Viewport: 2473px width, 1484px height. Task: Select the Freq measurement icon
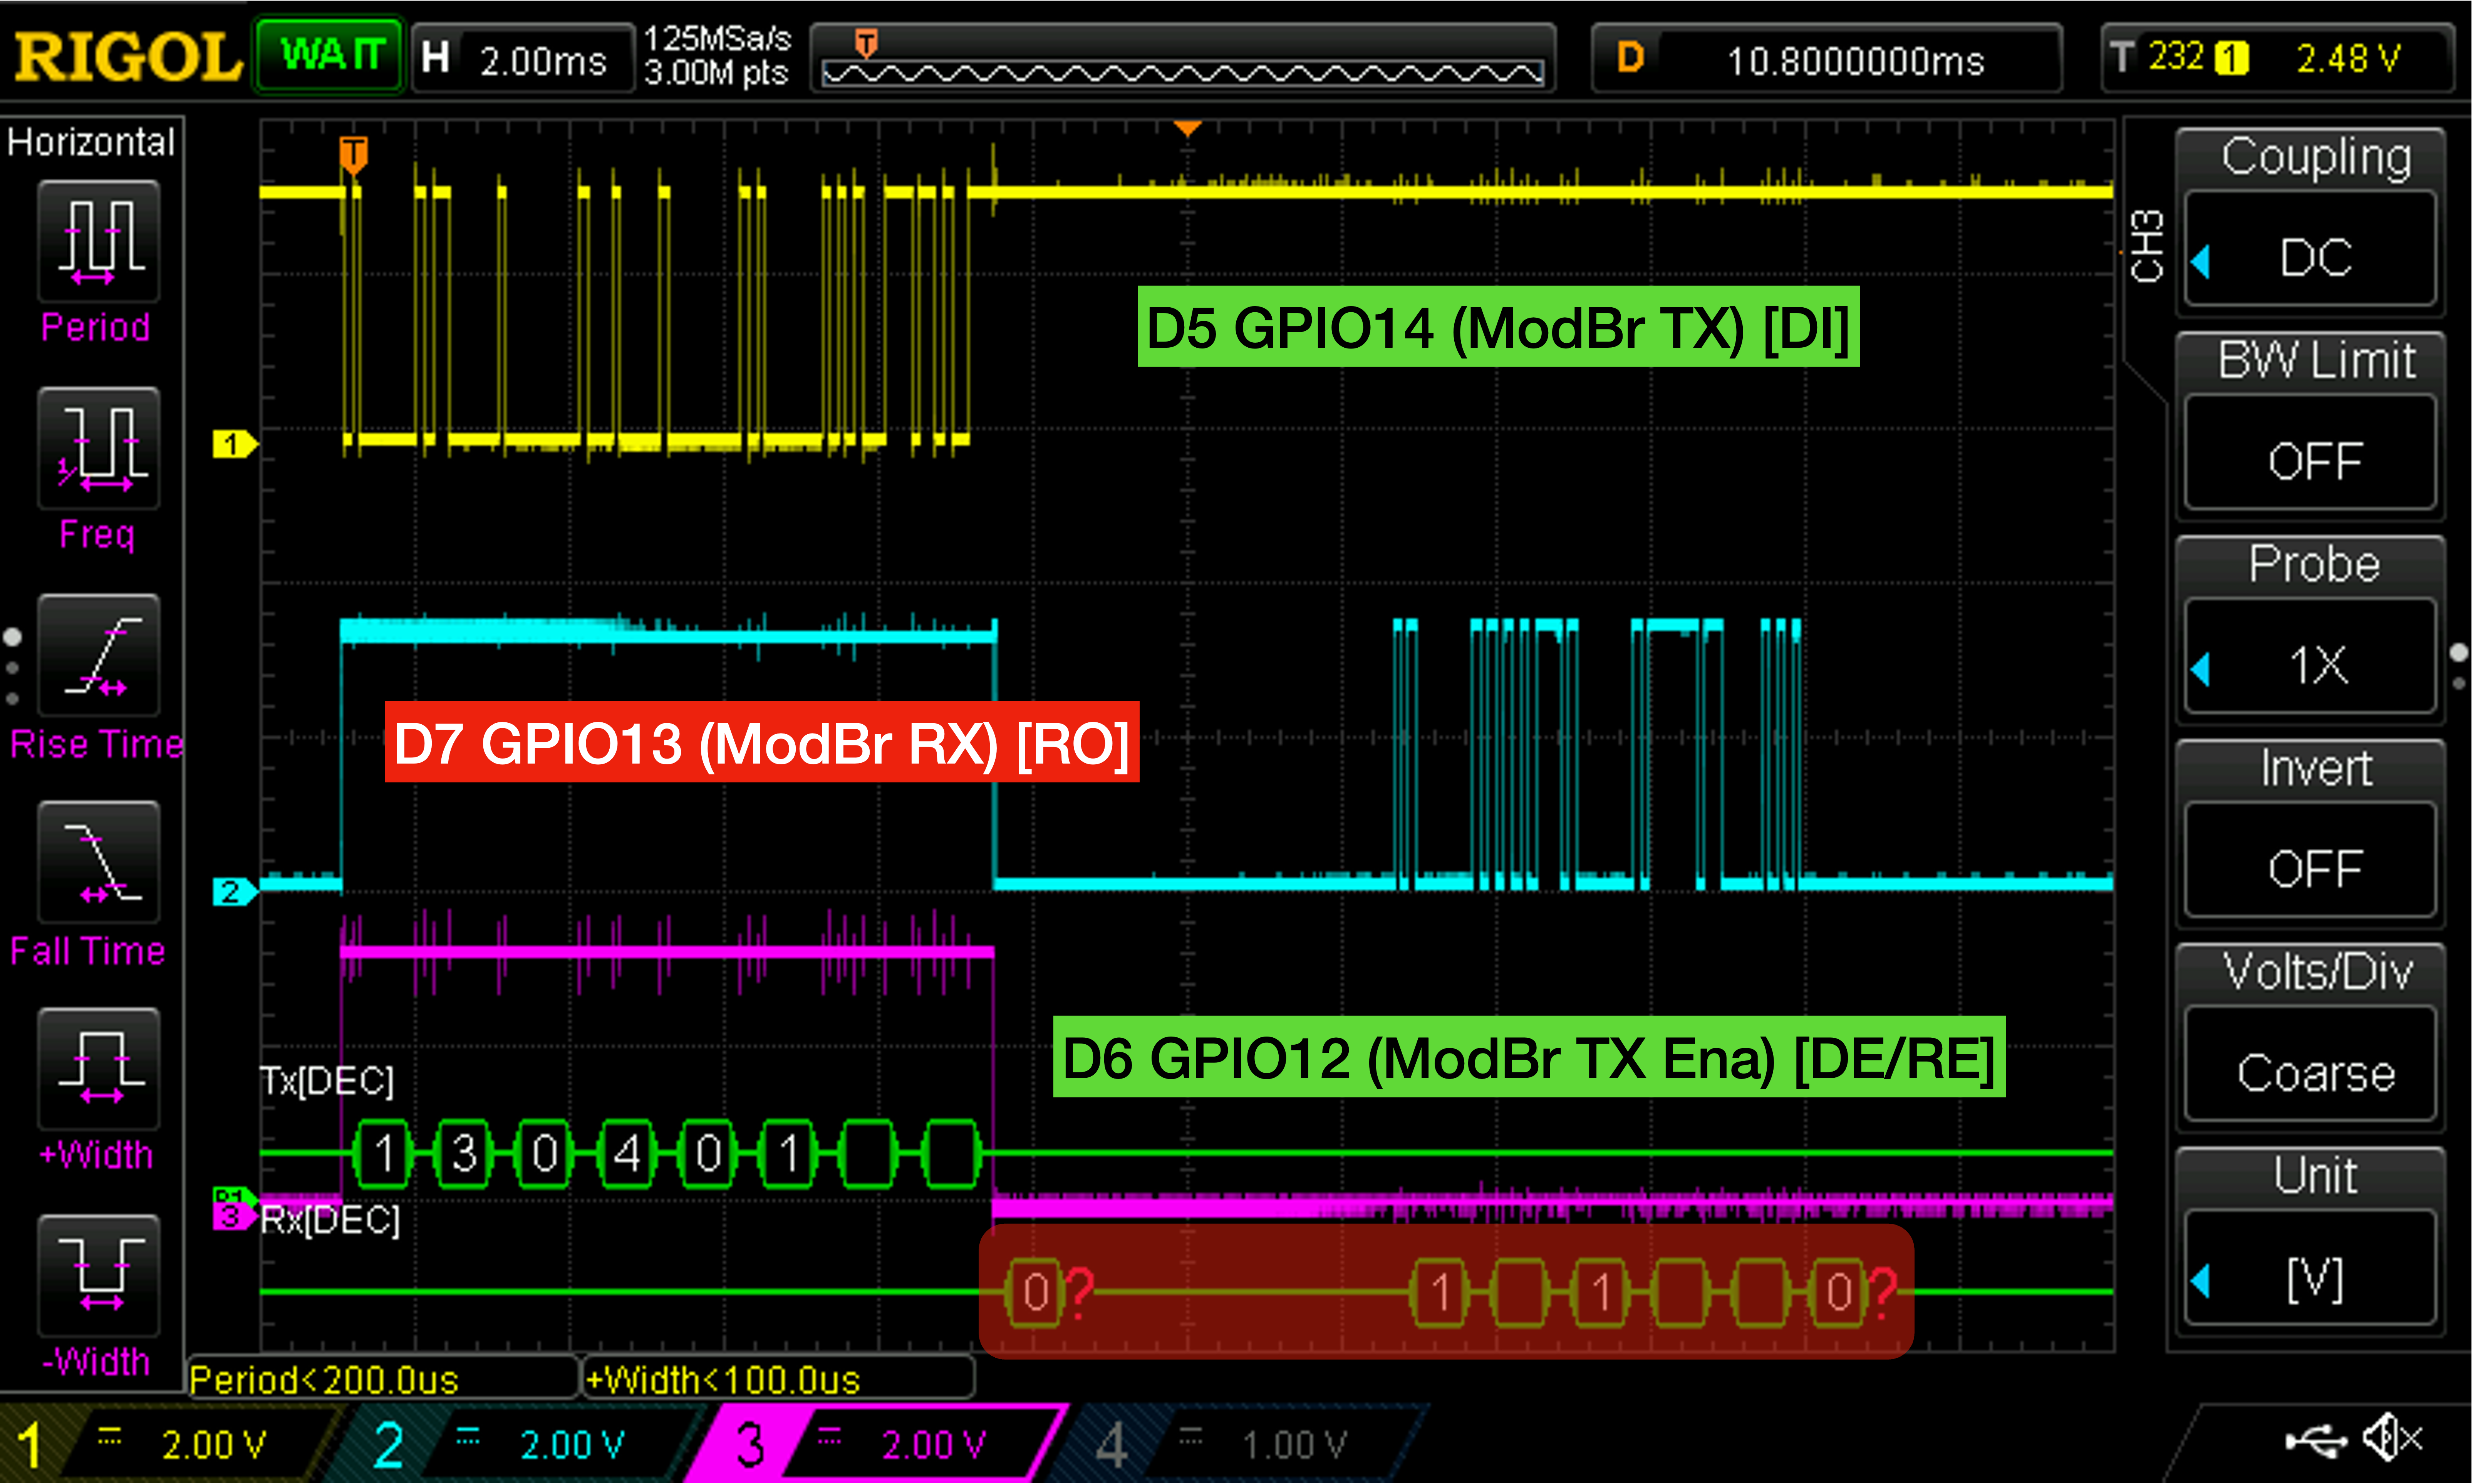point(98,448)
